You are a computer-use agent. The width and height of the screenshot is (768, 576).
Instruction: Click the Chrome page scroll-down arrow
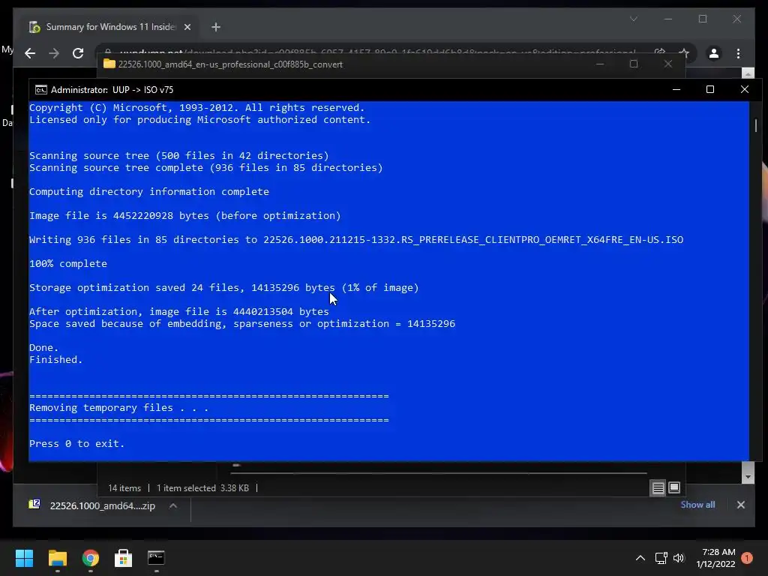[x=748, y=476]
